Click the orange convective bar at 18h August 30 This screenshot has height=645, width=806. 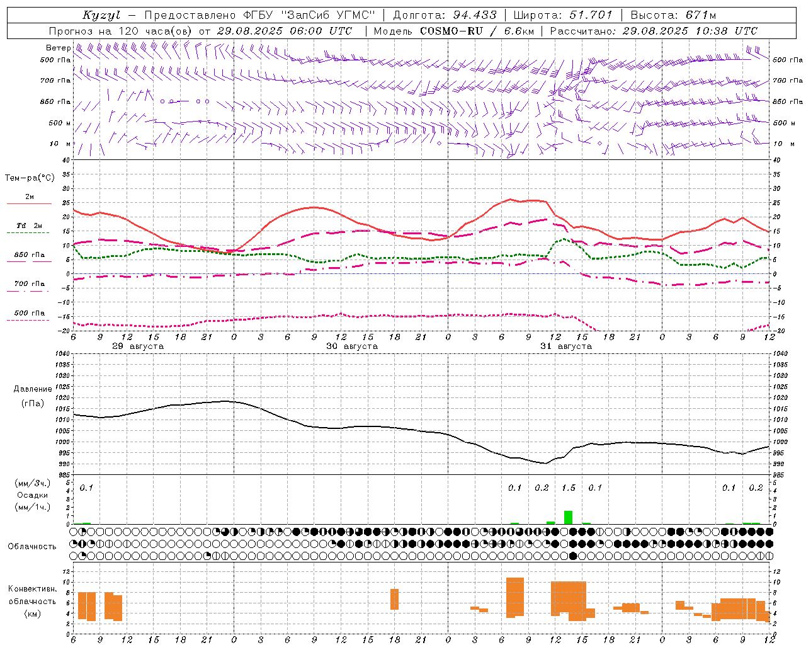point(395,599)
